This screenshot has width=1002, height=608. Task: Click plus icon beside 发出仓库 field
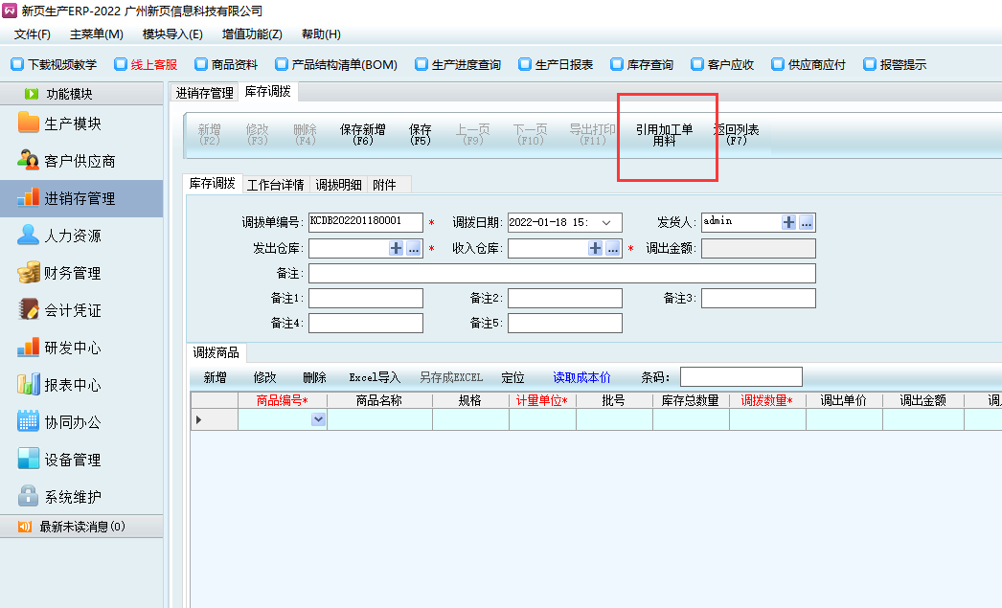click(x=397, y=248)
